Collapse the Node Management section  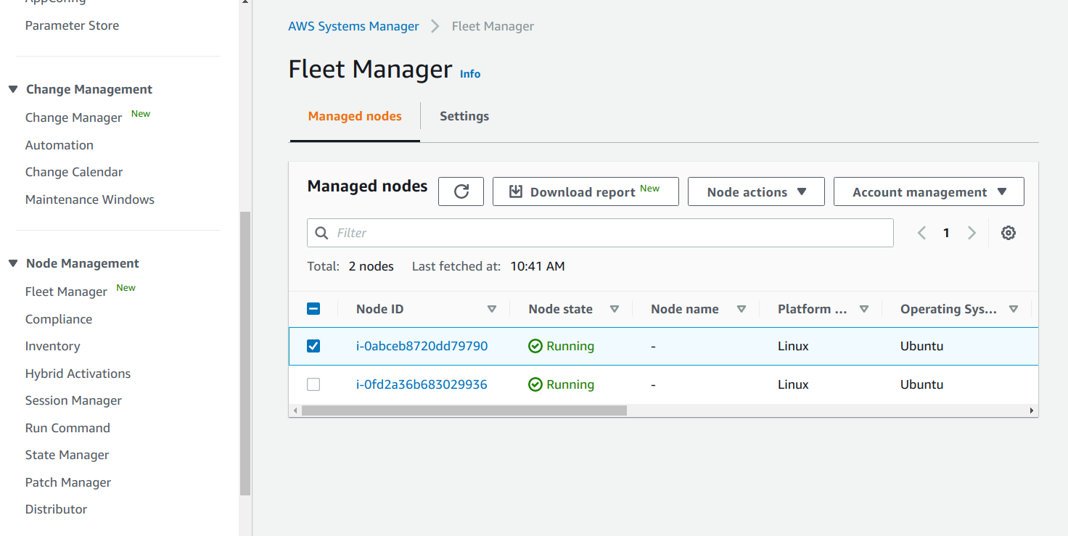pos(13,263)
